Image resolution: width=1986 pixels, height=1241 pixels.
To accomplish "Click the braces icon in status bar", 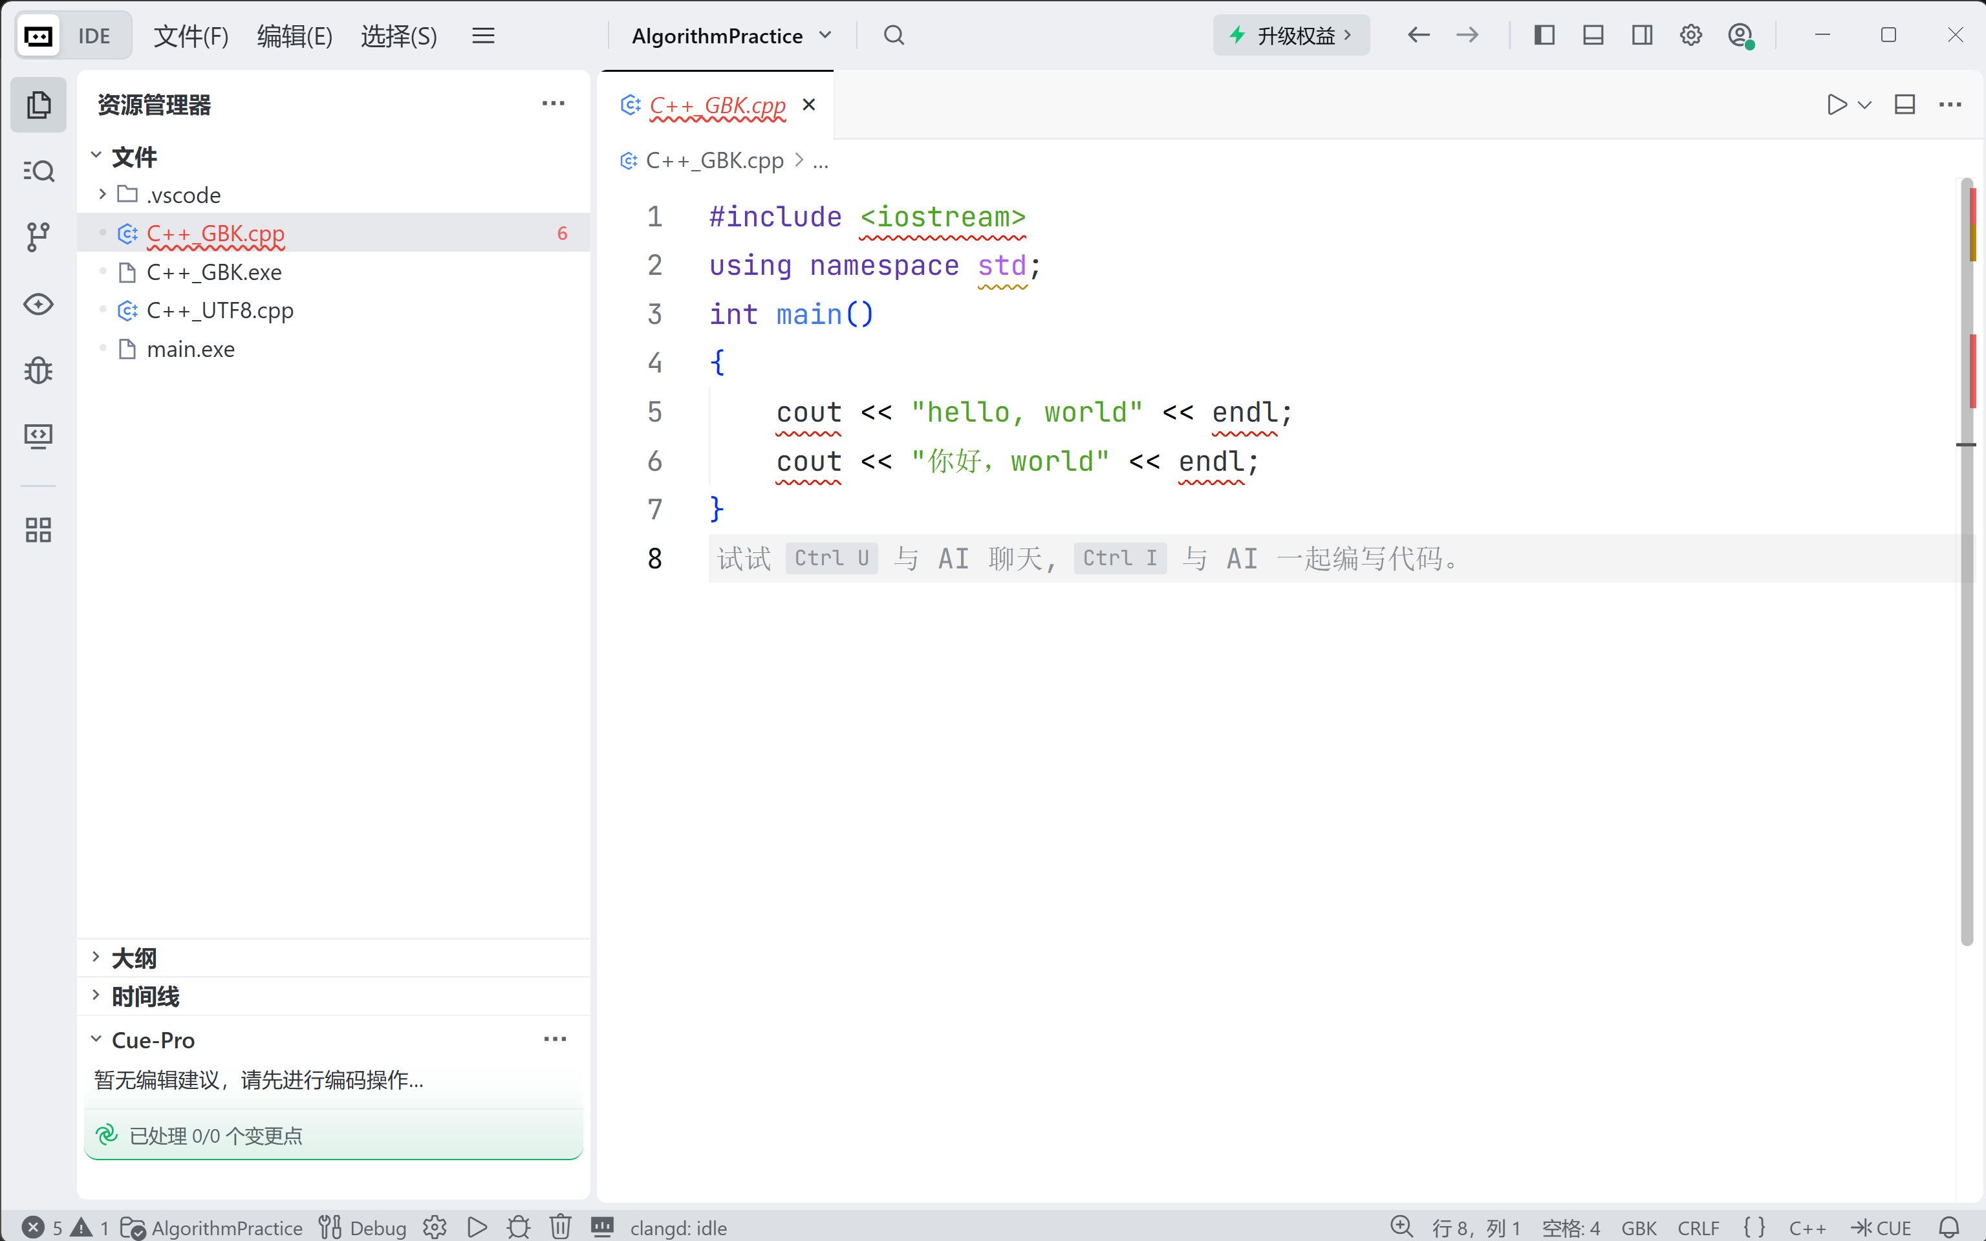I will pyautogui.click(x=1754, y=1228).
